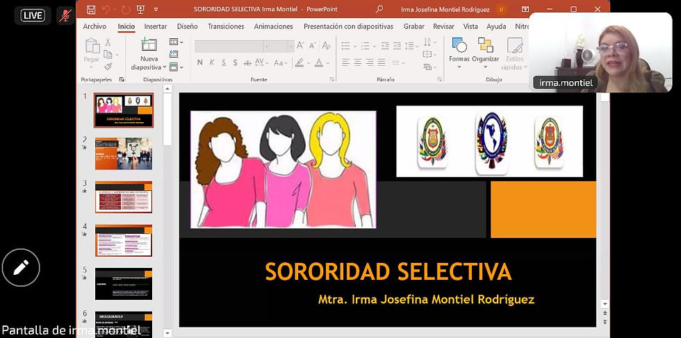681x338 pixels.
Task: Click the font size combo box
Action: (283, 46)
